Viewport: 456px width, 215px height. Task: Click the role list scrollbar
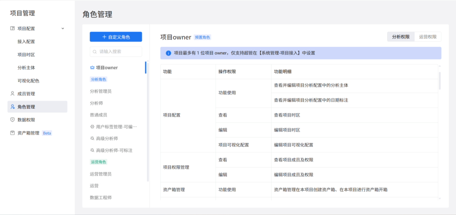coord(148,121)
